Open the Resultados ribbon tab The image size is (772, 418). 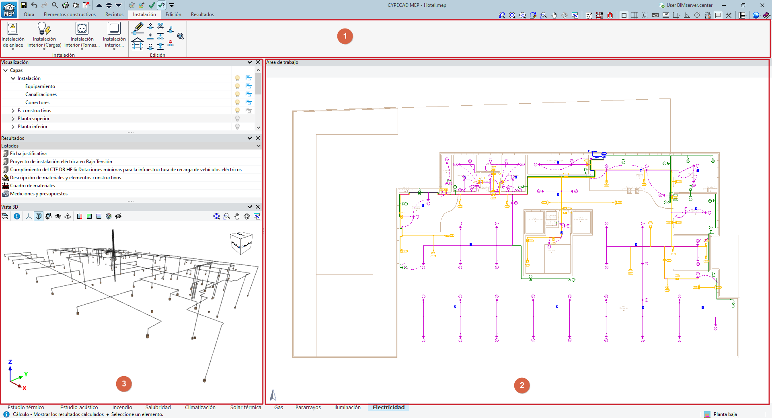coord(202,14)
